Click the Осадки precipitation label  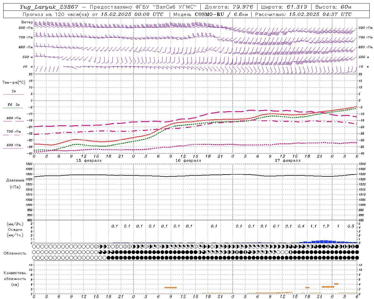15,230
